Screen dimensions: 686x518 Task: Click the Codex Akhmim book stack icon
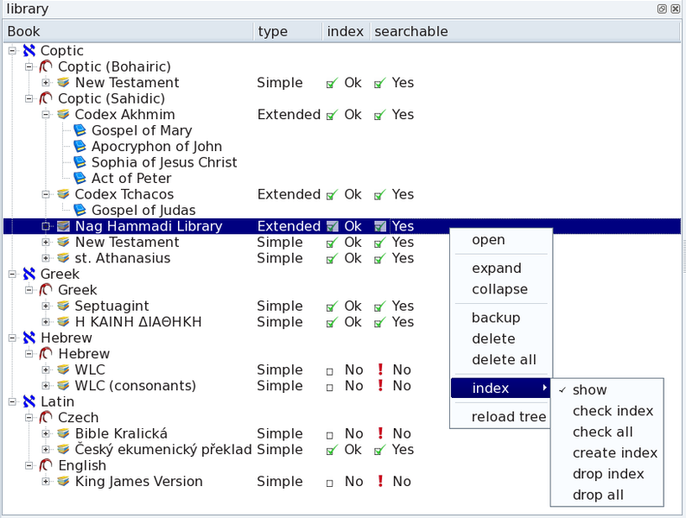tap(63, 115)
